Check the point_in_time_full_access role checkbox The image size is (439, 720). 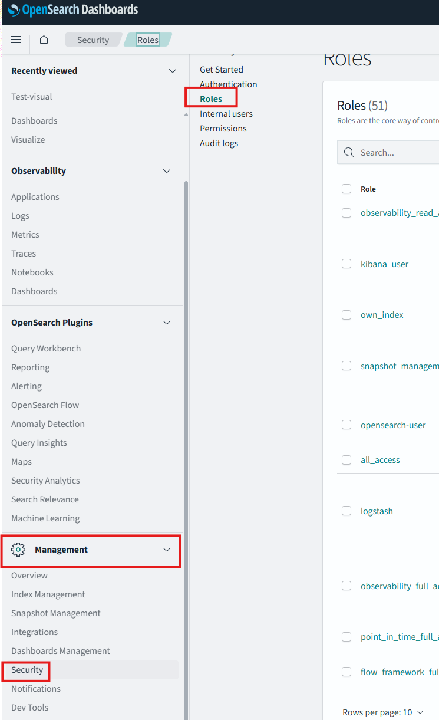pyautogui.click(x=346, y=637)
